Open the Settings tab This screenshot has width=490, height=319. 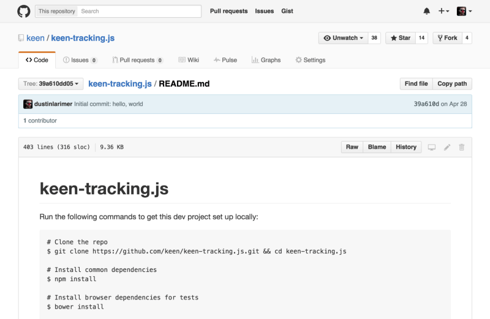[x=311, y=60]
